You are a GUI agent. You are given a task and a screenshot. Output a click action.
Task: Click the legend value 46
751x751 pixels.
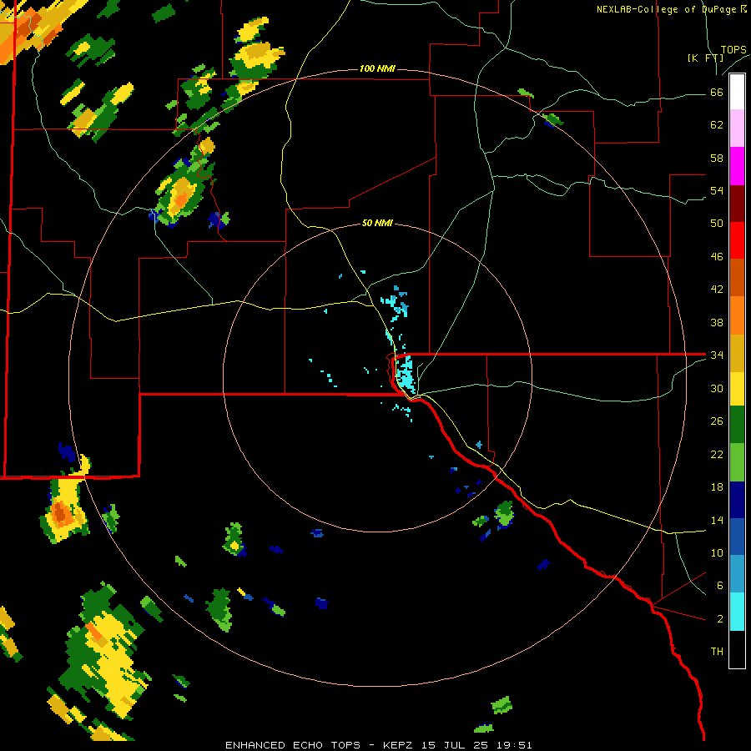(x=717, y=256)
